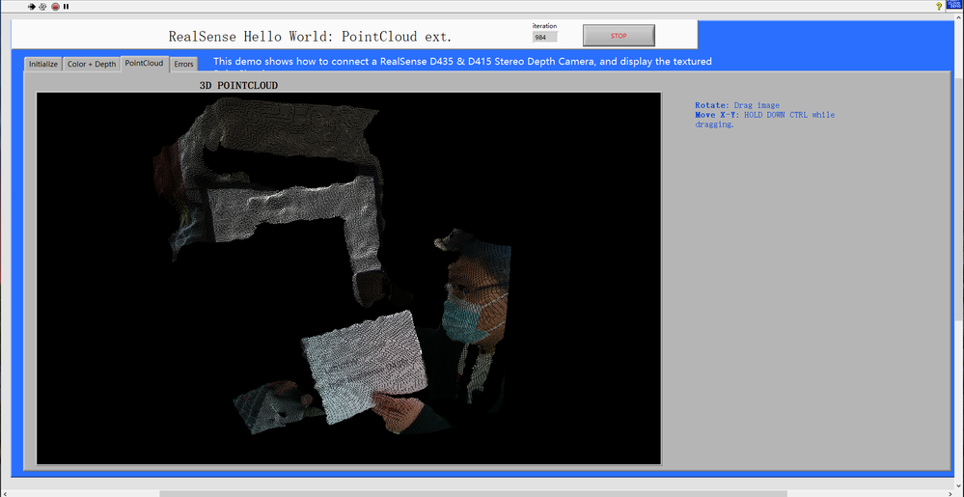This screenshot has height=497, width=964.
Task: Click the scroll-up arrow of vertical scrollbar
Action: [x=960, y=17]
